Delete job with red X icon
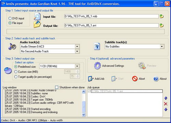The height and width of the screenshot is (123, 171). click(166, 104)
